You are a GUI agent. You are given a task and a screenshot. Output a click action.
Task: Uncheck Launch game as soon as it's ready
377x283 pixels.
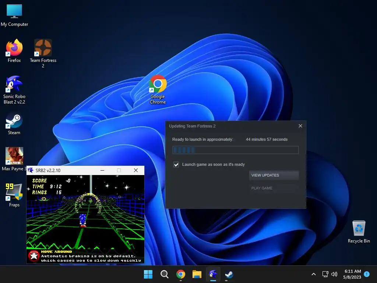coord(176,164)
